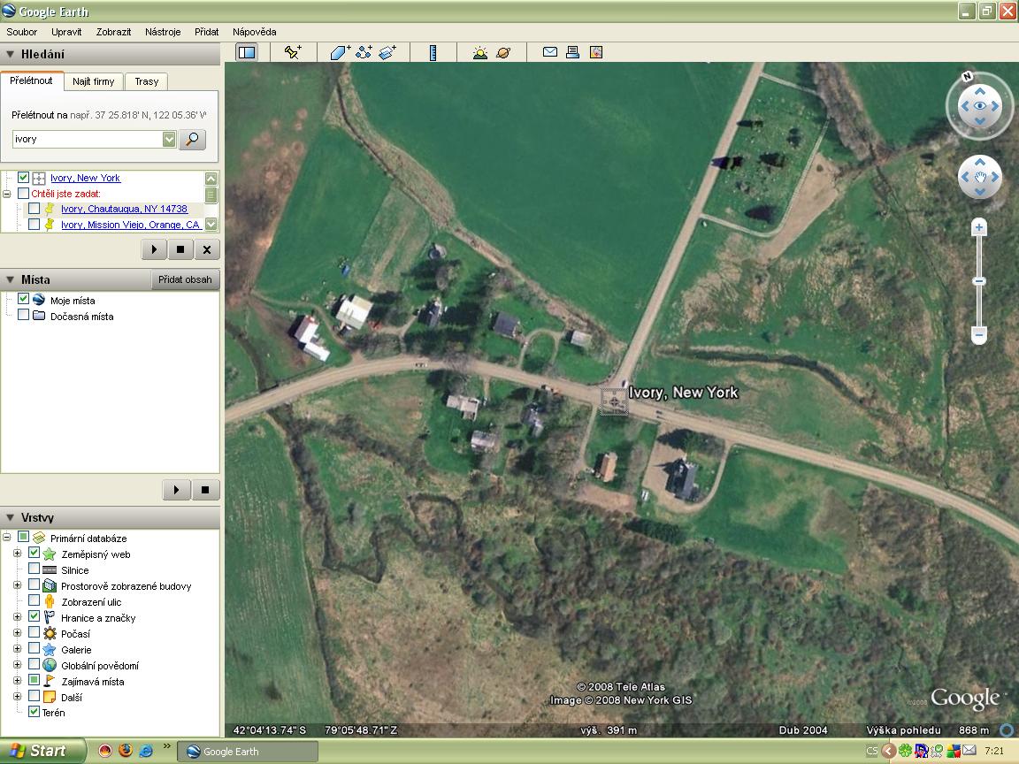
Task: Click the Přidat obsah button
Action: 185,279
